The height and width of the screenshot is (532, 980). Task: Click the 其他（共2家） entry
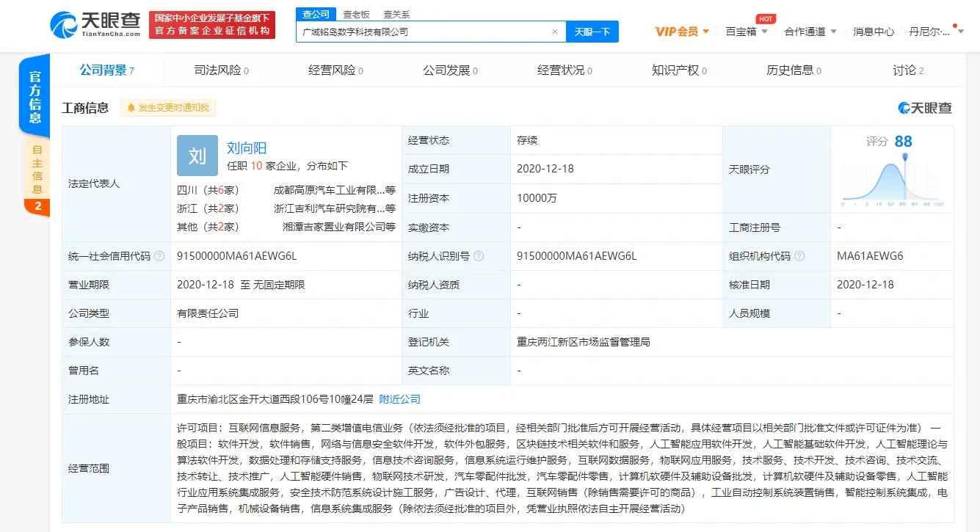208,227
